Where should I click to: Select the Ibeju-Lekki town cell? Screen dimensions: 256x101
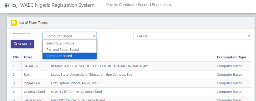(32, 83)
